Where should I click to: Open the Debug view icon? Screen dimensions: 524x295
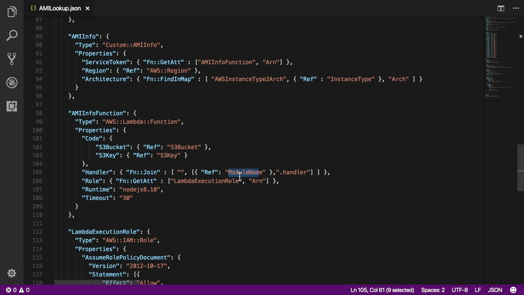tap(12, 82)
